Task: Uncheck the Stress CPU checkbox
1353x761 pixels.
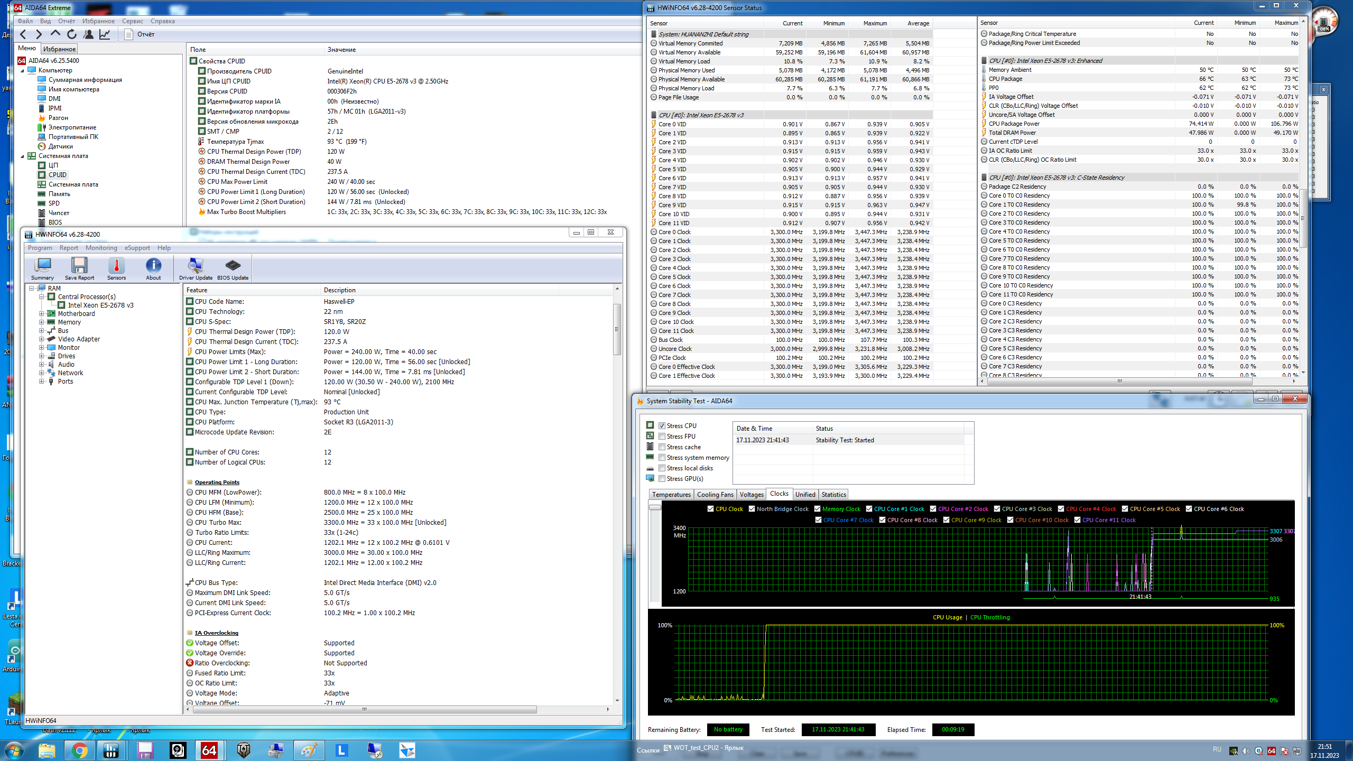Action: pos(662,426)
